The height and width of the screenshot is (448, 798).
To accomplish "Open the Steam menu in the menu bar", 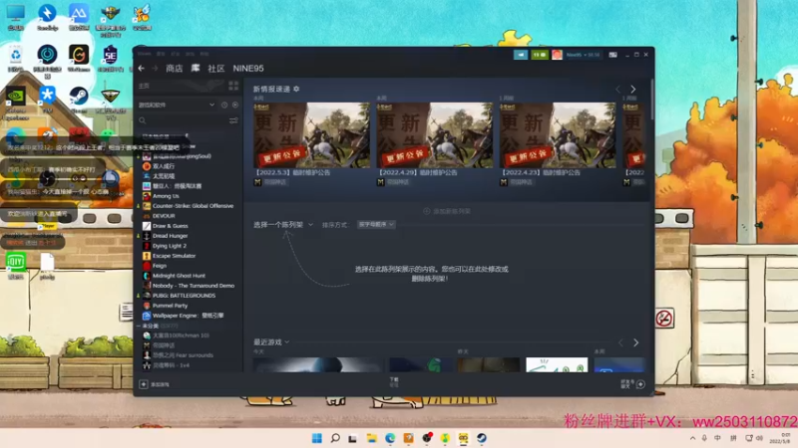I will (144, 54).
